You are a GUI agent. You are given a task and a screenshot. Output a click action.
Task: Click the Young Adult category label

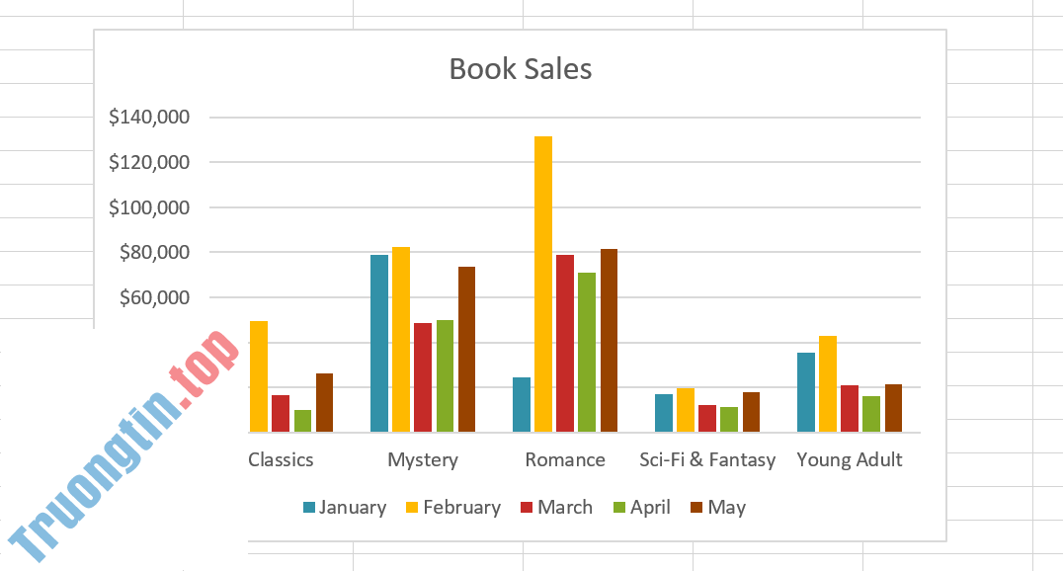[x=850, y=460]
